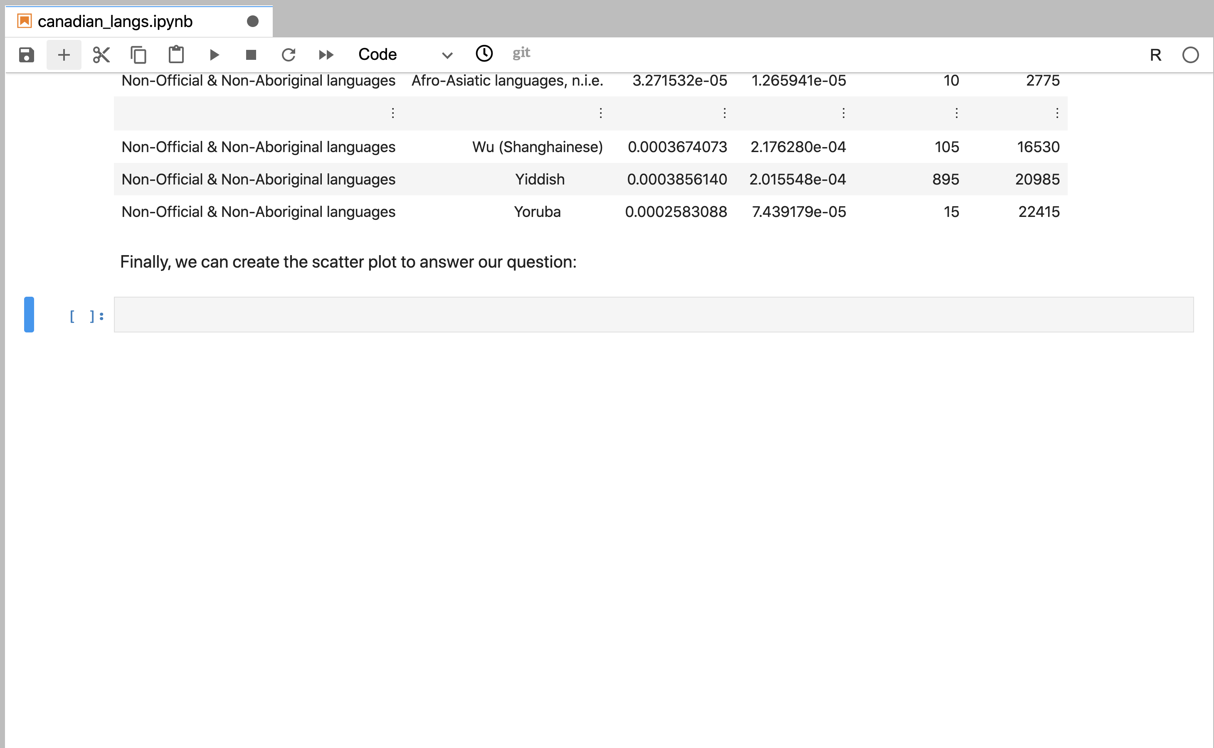Viewport: 1214px width, 748px height.
Task: Cut the selected cell with the scissors icon
Action: pyautogui.click(x=101, y=54)
